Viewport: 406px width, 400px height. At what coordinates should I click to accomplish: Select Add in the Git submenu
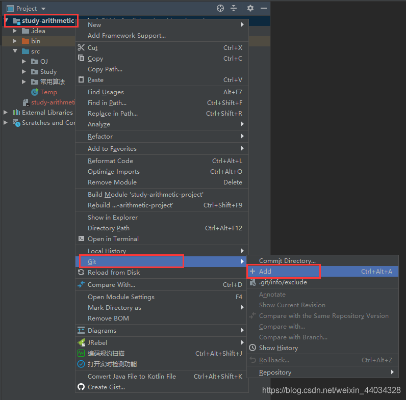(x=322, y=271)
